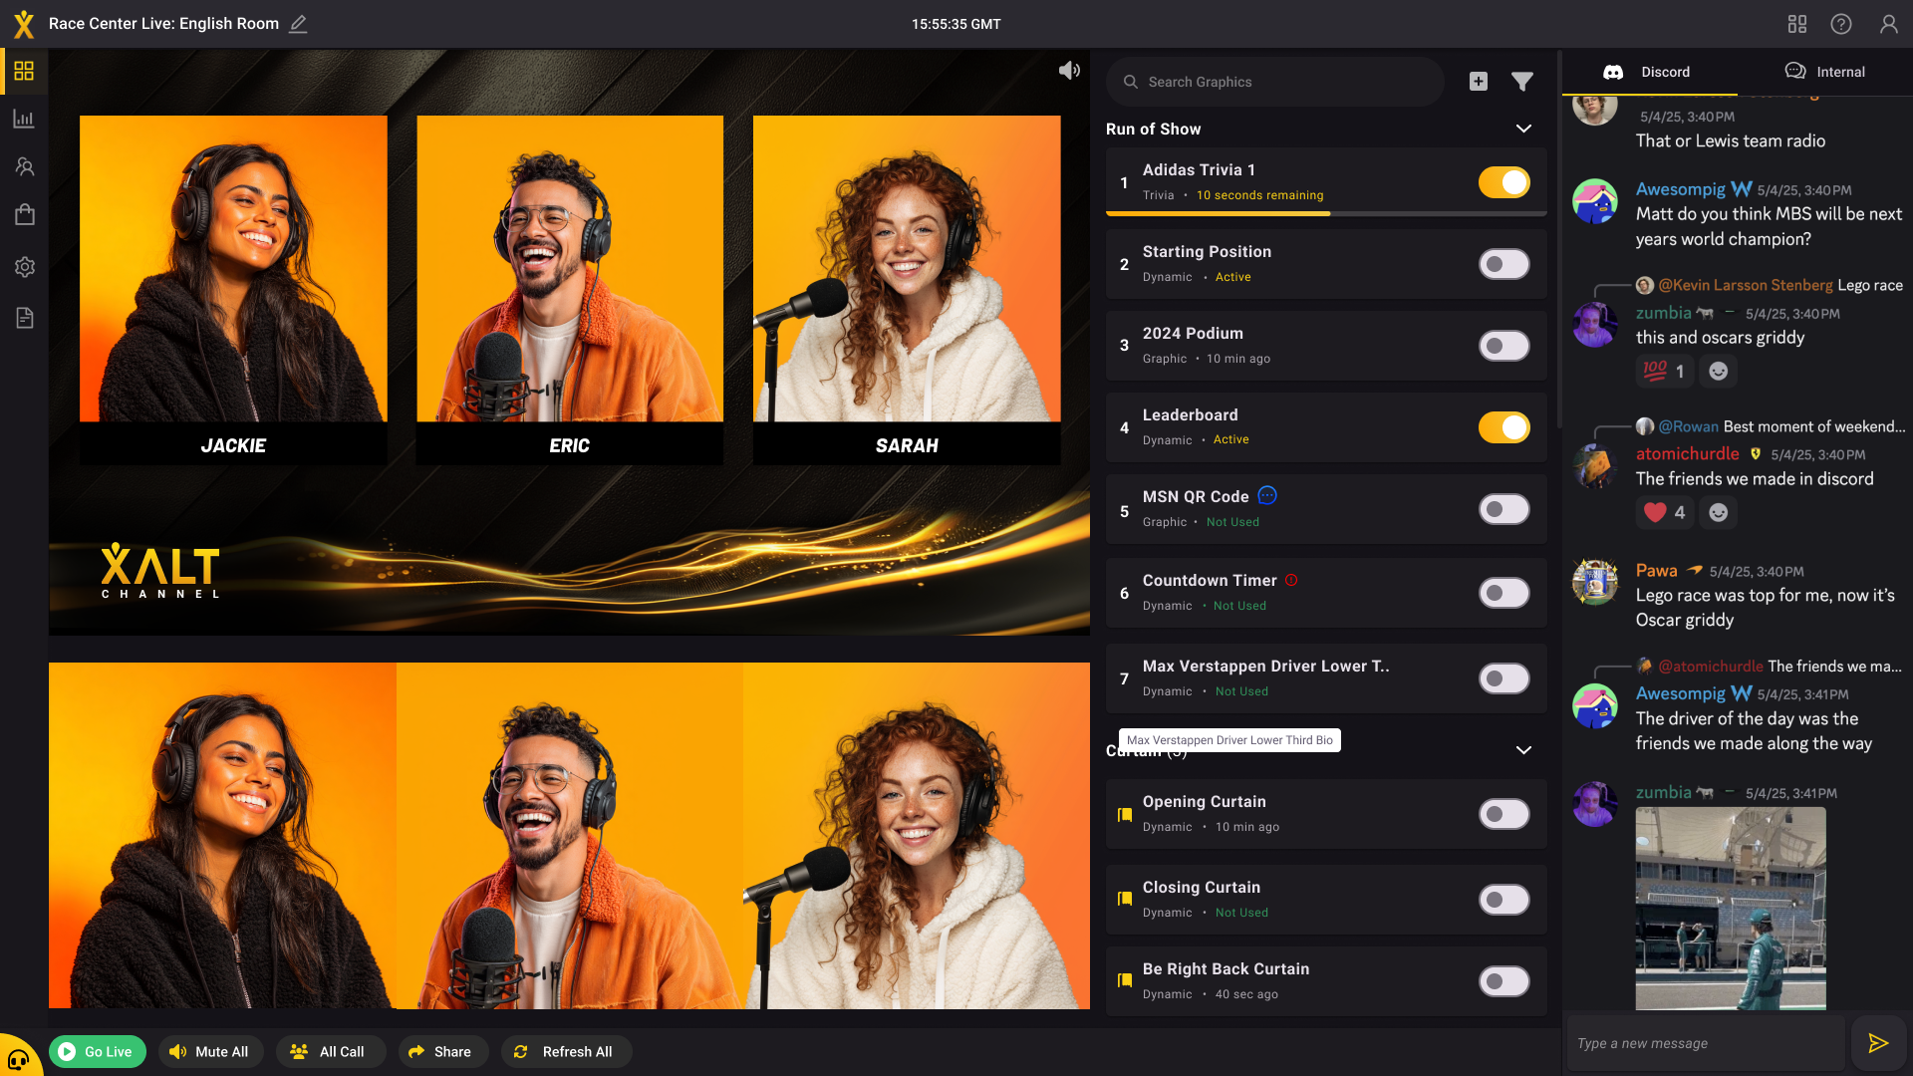Collapse the Run of Show section

[x=1523, y=129]
